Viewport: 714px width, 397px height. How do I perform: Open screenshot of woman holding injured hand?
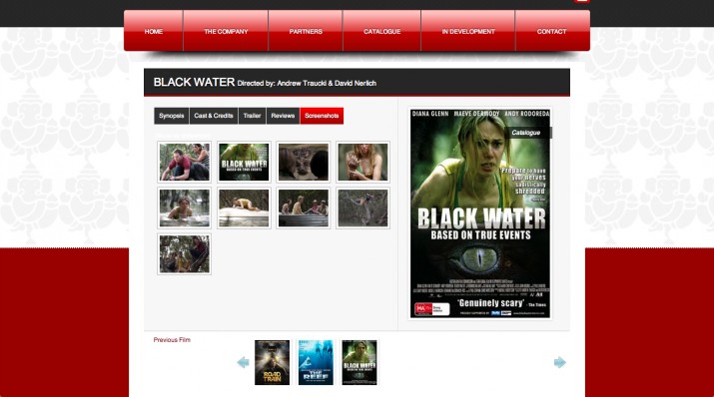(362, 163)
